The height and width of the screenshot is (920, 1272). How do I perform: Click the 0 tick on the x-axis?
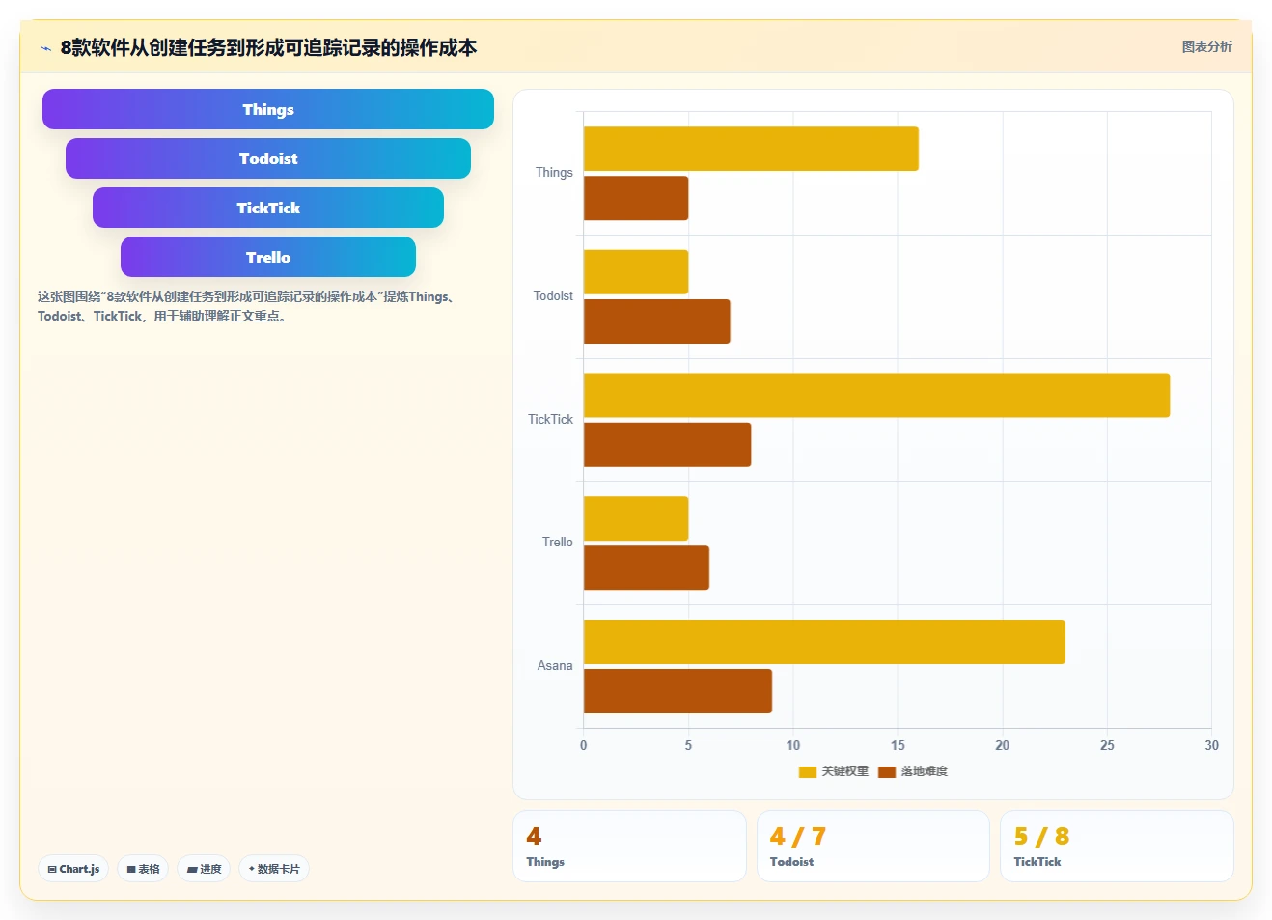(583, 745)
